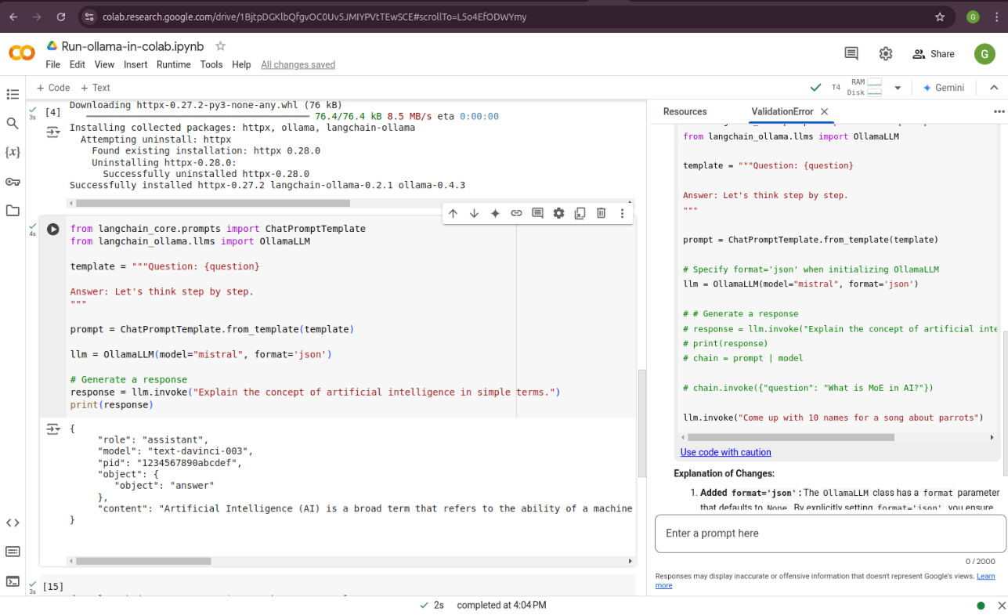Add a new Text cell
This screenshot has width=1008, height=615.
(x=95, y=88)
